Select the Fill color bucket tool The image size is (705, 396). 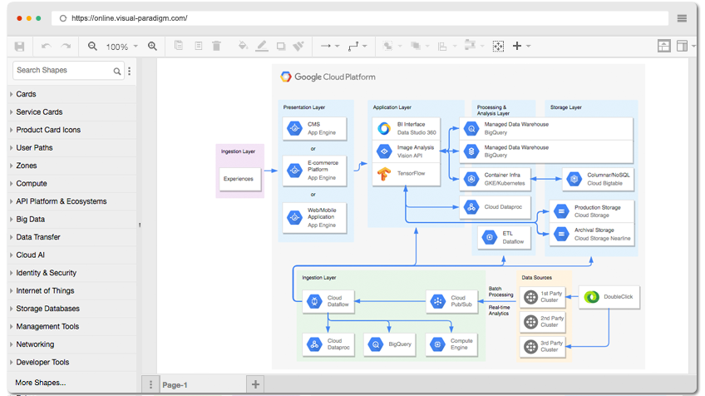pos(243,46)
